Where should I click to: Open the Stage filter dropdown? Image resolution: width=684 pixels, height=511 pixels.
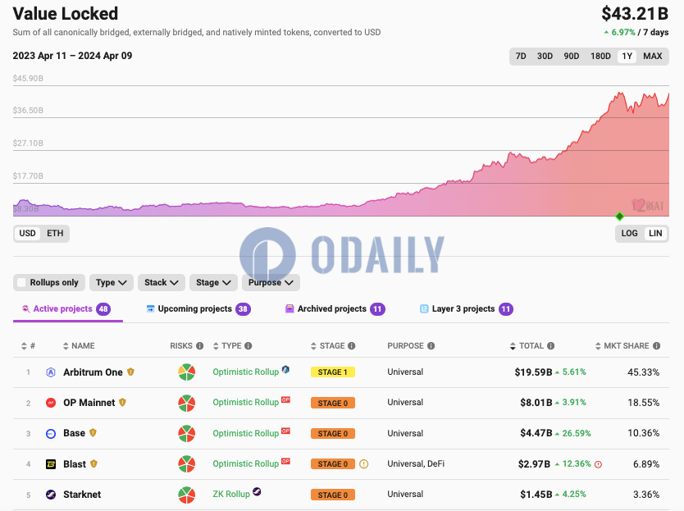[213, 283]
